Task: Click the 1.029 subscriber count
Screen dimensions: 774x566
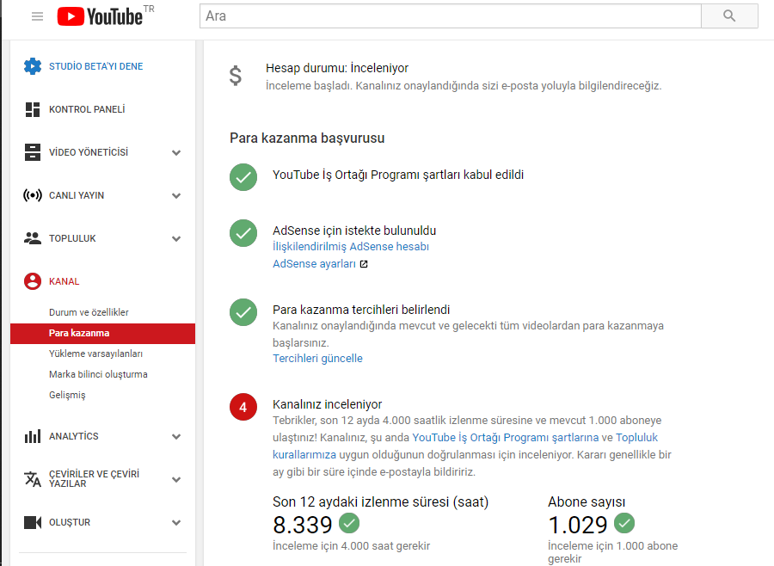Action: [x=578, y=525]
